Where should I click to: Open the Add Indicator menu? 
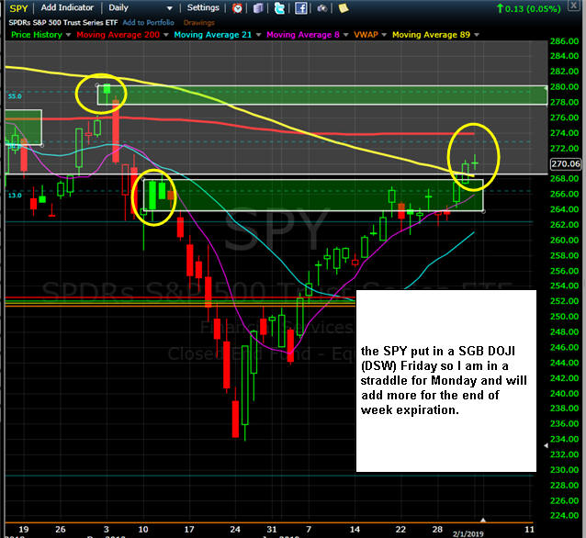(67, 7)
